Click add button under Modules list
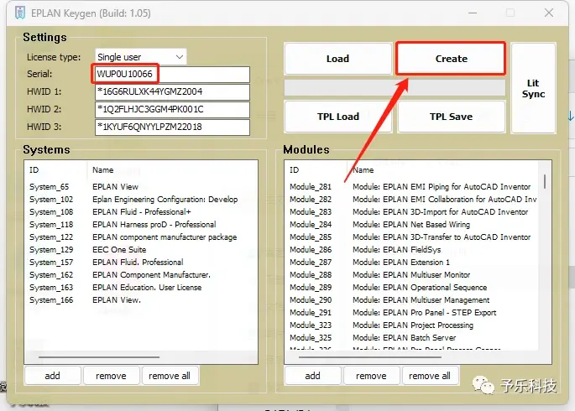This screenshot has height=411, width=575. pyautogui.click(x=312, y=376)
